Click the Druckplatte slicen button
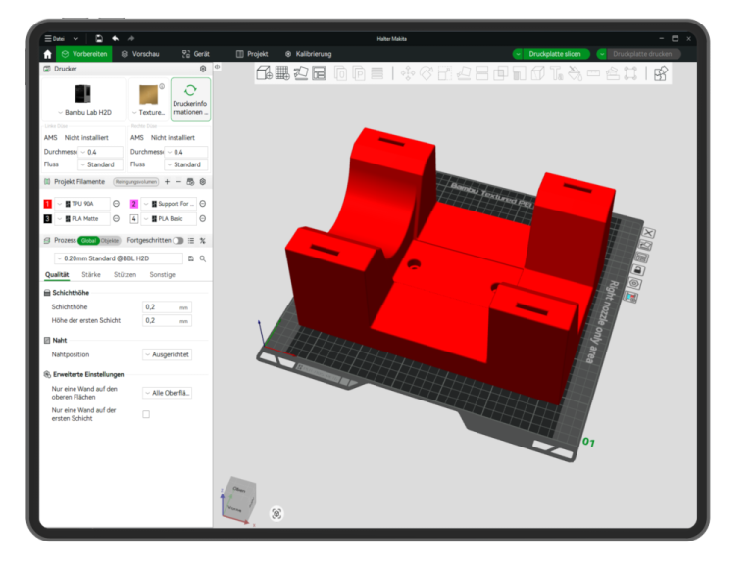This screenshot has width=753, height=564. 550,54
